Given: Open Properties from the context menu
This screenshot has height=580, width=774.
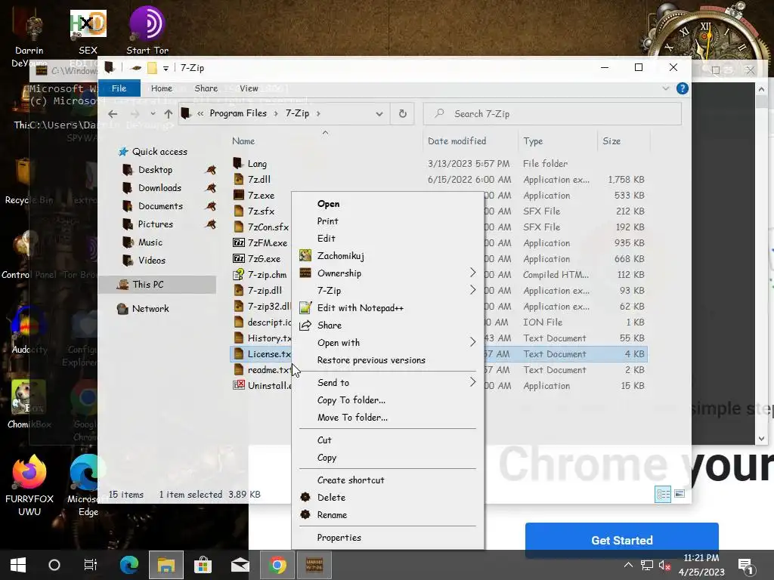Looking at the screenshot, I should pyautogui.click(x=339, y=538).
